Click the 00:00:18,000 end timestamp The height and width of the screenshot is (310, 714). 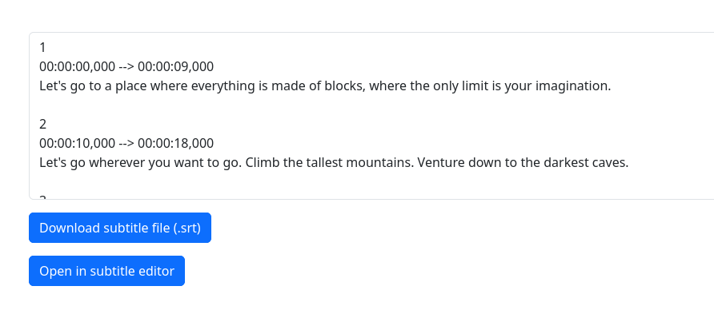point(176,144)
